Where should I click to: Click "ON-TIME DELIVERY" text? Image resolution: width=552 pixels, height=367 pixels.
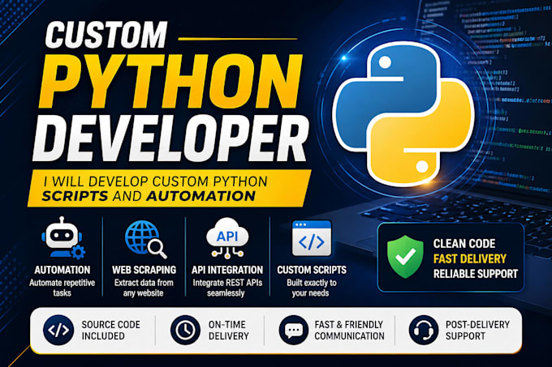pos(228,330)
